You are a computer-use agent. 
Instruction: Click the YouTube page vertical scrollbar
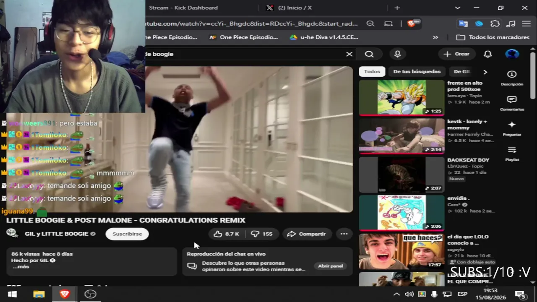[x=533, y=75]
